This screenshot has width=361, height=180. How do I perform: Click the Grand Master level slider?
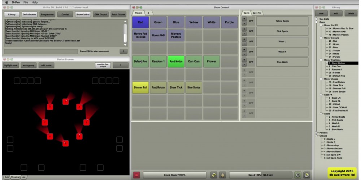point(174,175)
